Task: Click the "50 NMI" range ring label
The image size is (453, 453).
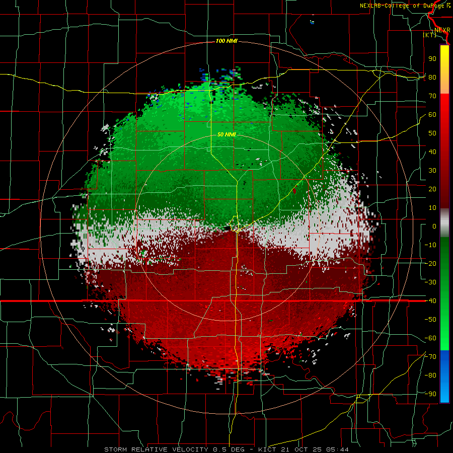Action: [x=226, y=134]
